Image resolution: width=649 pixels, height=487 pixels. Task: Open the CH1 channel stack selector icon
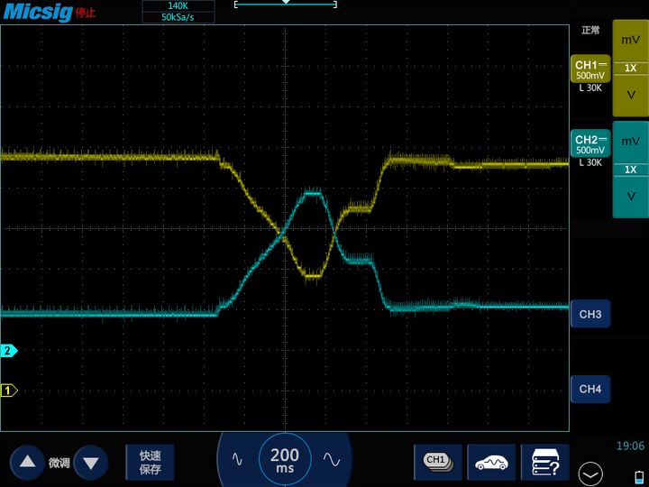[x=438, y=462]
